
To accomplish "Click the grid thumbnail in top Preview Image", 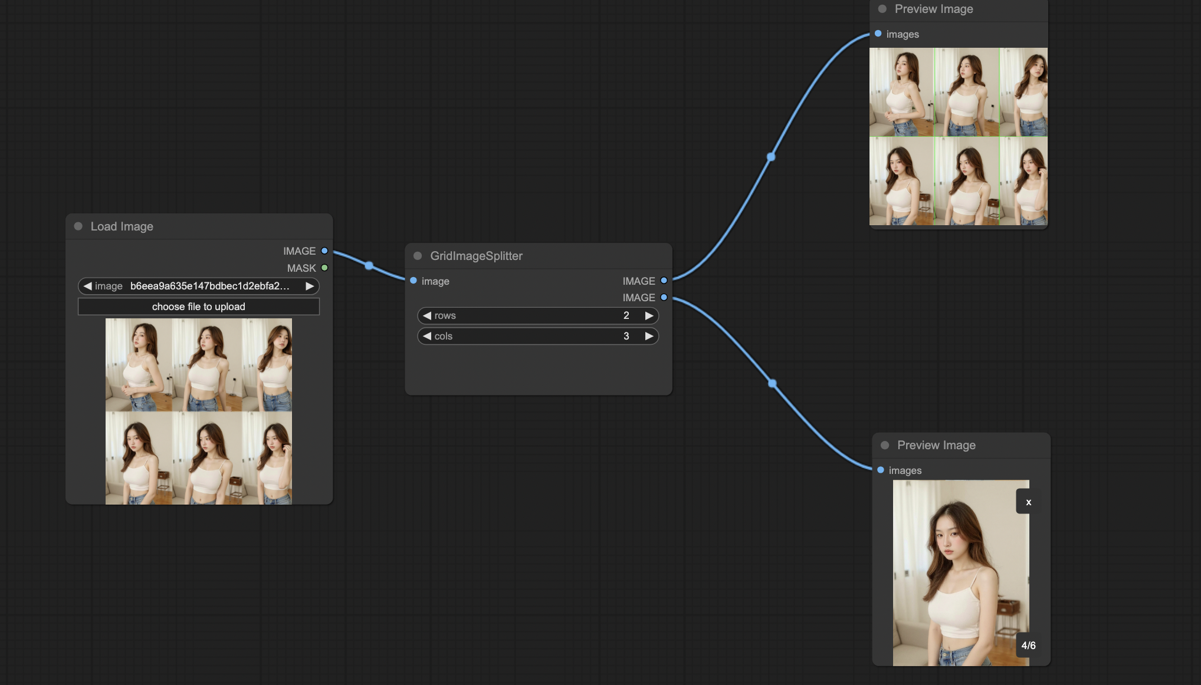I will tap(958, 137).
